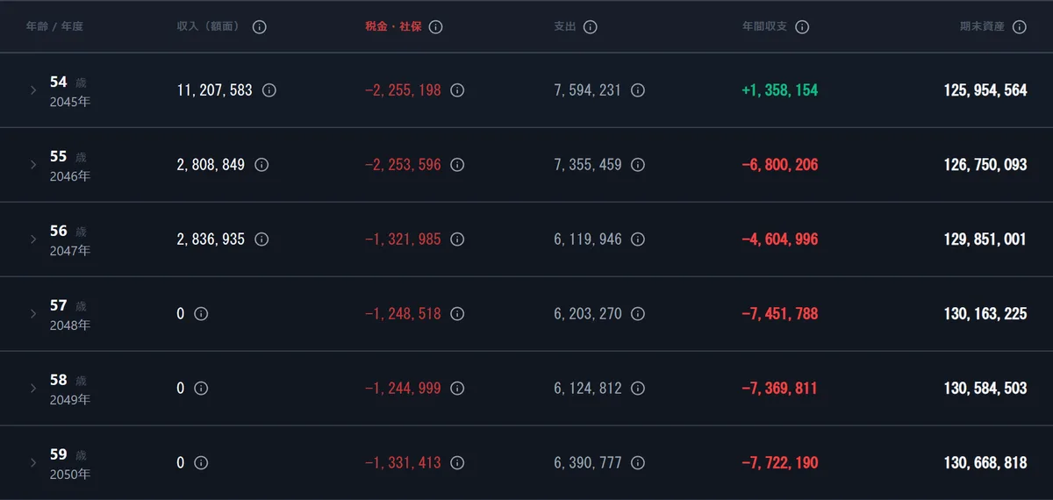The width and height of the screenshot is (1053, 500).
Task: Select ending assets 130,163,225 value
Action: click(985, 314)
